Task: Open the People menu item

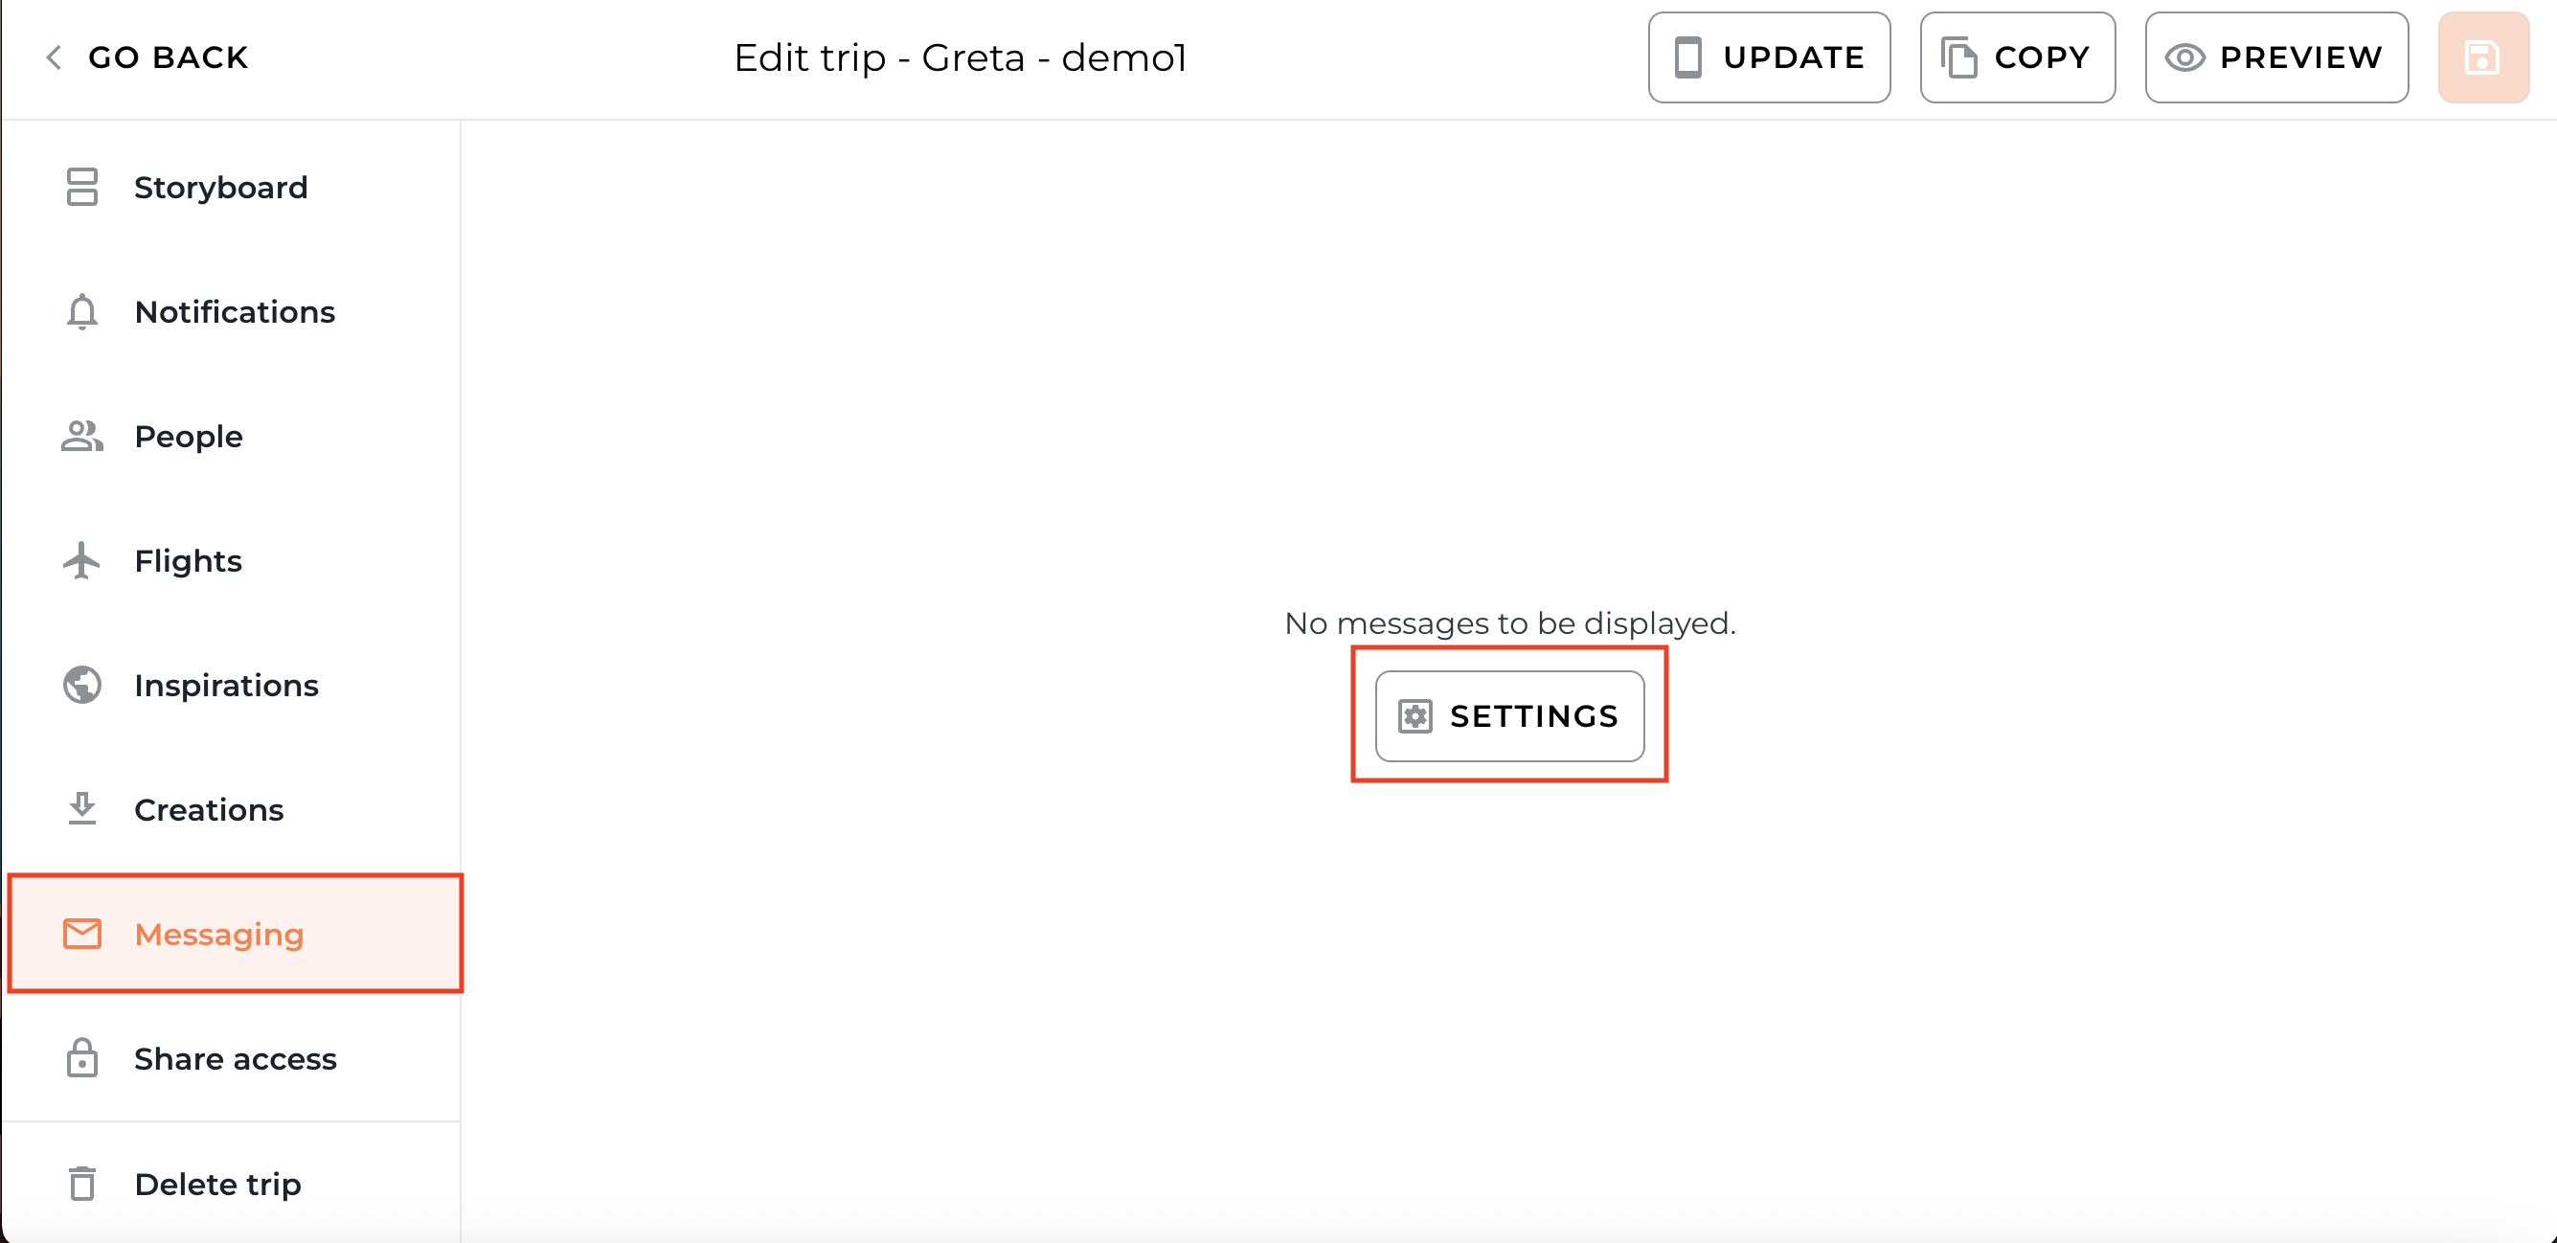Action: [x=189, y=437]
